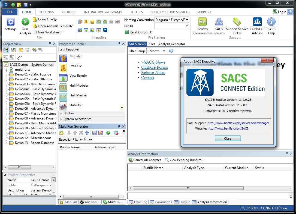
Task: Click Cancel All Analyses
Action: (145, 160)
